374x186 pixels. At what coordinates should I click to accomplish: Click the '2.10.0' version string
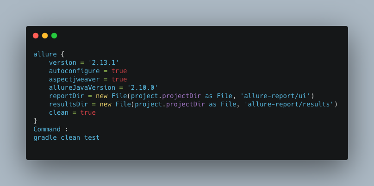pyautogui.click(x=143, y=88)
